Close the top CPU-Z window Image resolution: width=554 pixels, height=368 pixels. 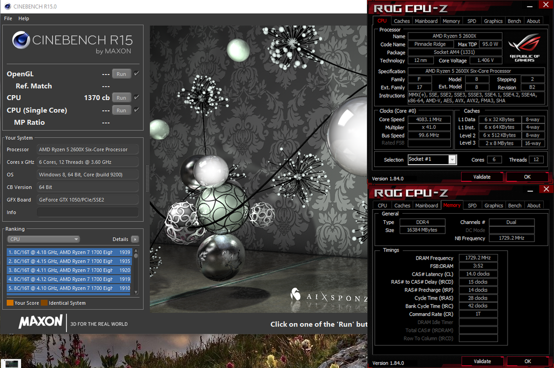point(545,5)
